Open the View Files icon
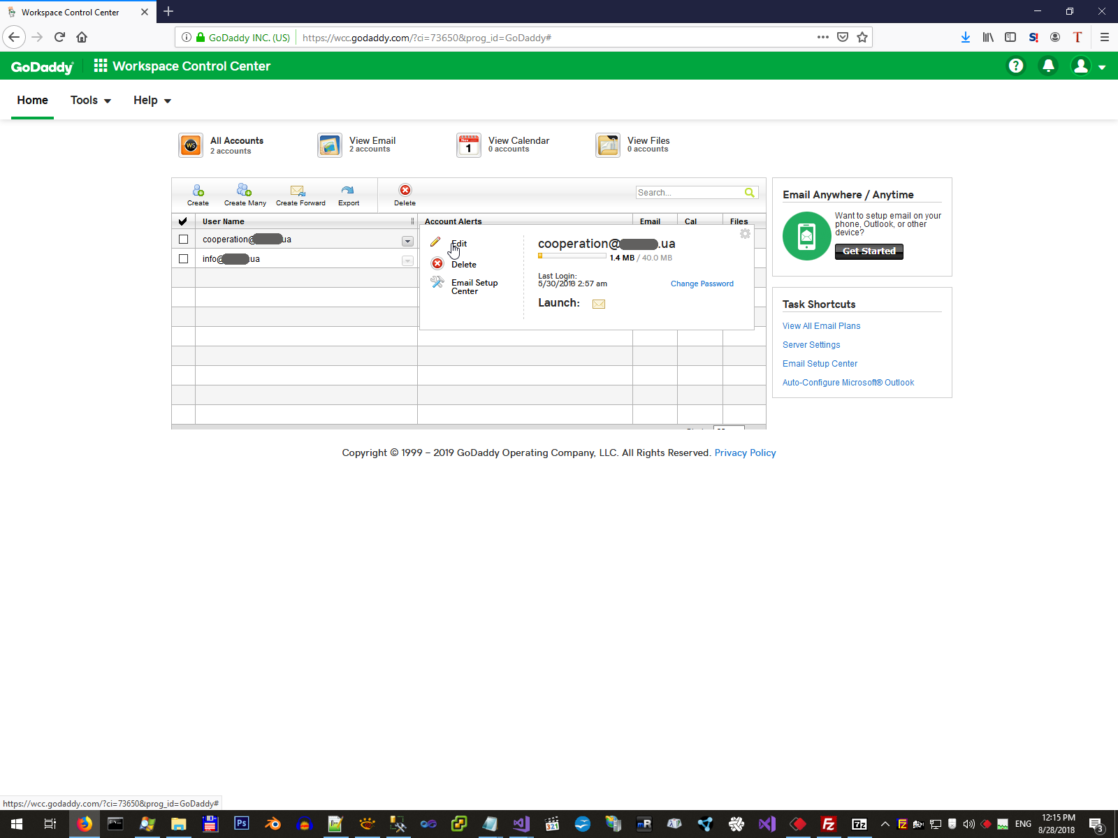Viewport: 1118px width, 838px height. tap(608, 145)
